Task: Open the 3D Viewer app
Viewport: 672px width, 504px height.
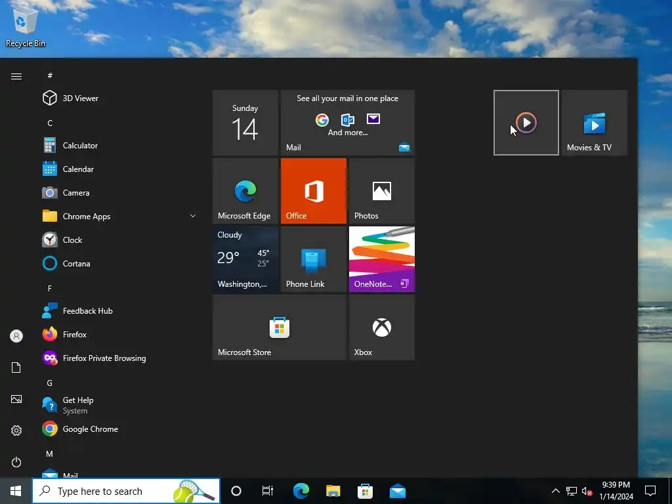Action: coord(120,98)
